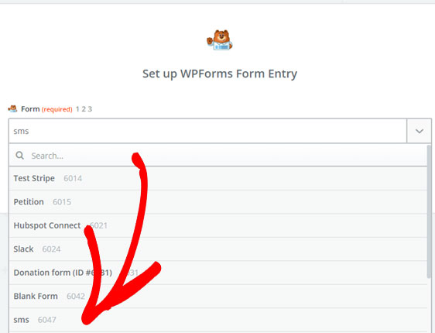This screenshot has height=333, width=435.
Task: Click the search magnifier icon
Action: click(19, 156)
